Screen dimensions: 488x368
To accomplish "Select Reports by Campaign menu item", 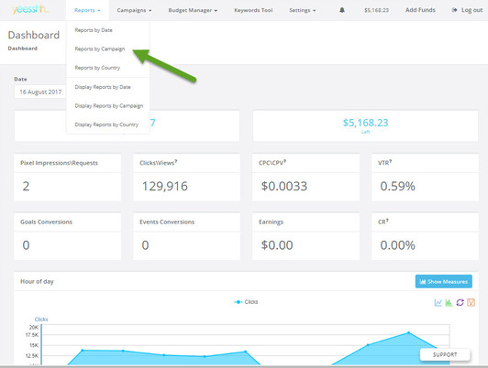I will 100,49.
